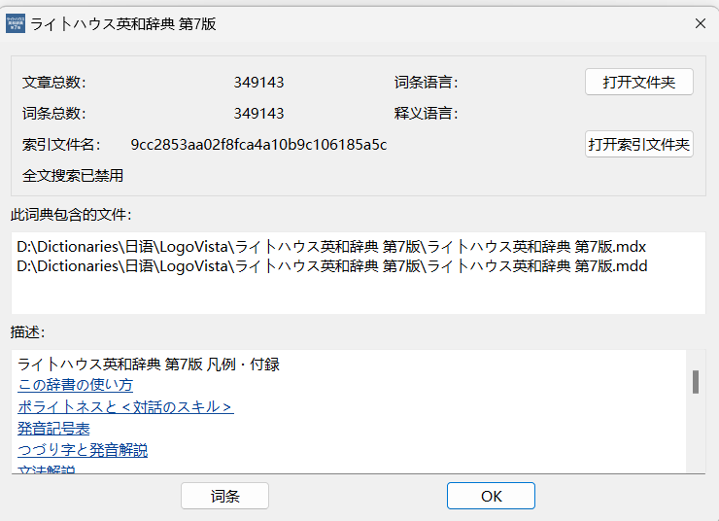Click the 词条总数 value 349143
The width and height of the screenshot is (719, 521).
(x=258, y=114)
